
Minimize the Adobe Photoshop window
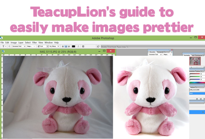pos(191,38)
